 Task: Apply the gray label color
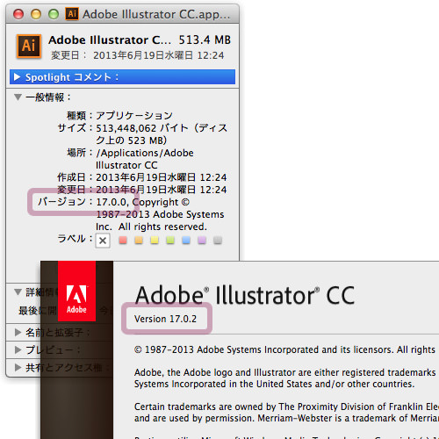point(218,241)
